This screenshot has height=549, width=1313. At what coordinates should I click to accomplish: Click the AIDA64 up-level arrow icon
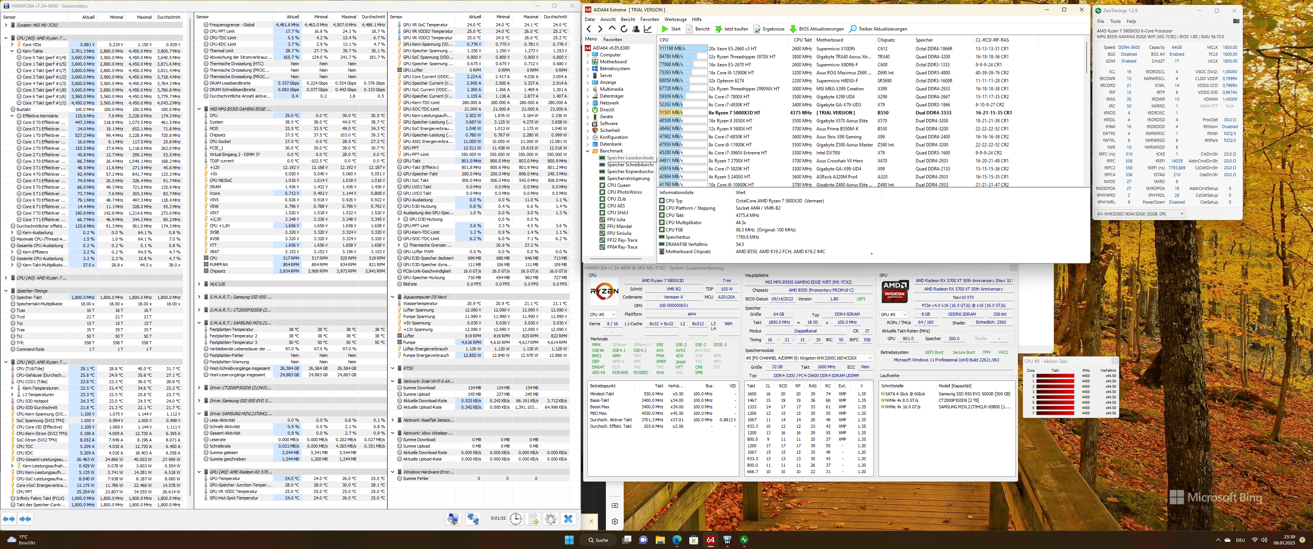coord(612,29)
